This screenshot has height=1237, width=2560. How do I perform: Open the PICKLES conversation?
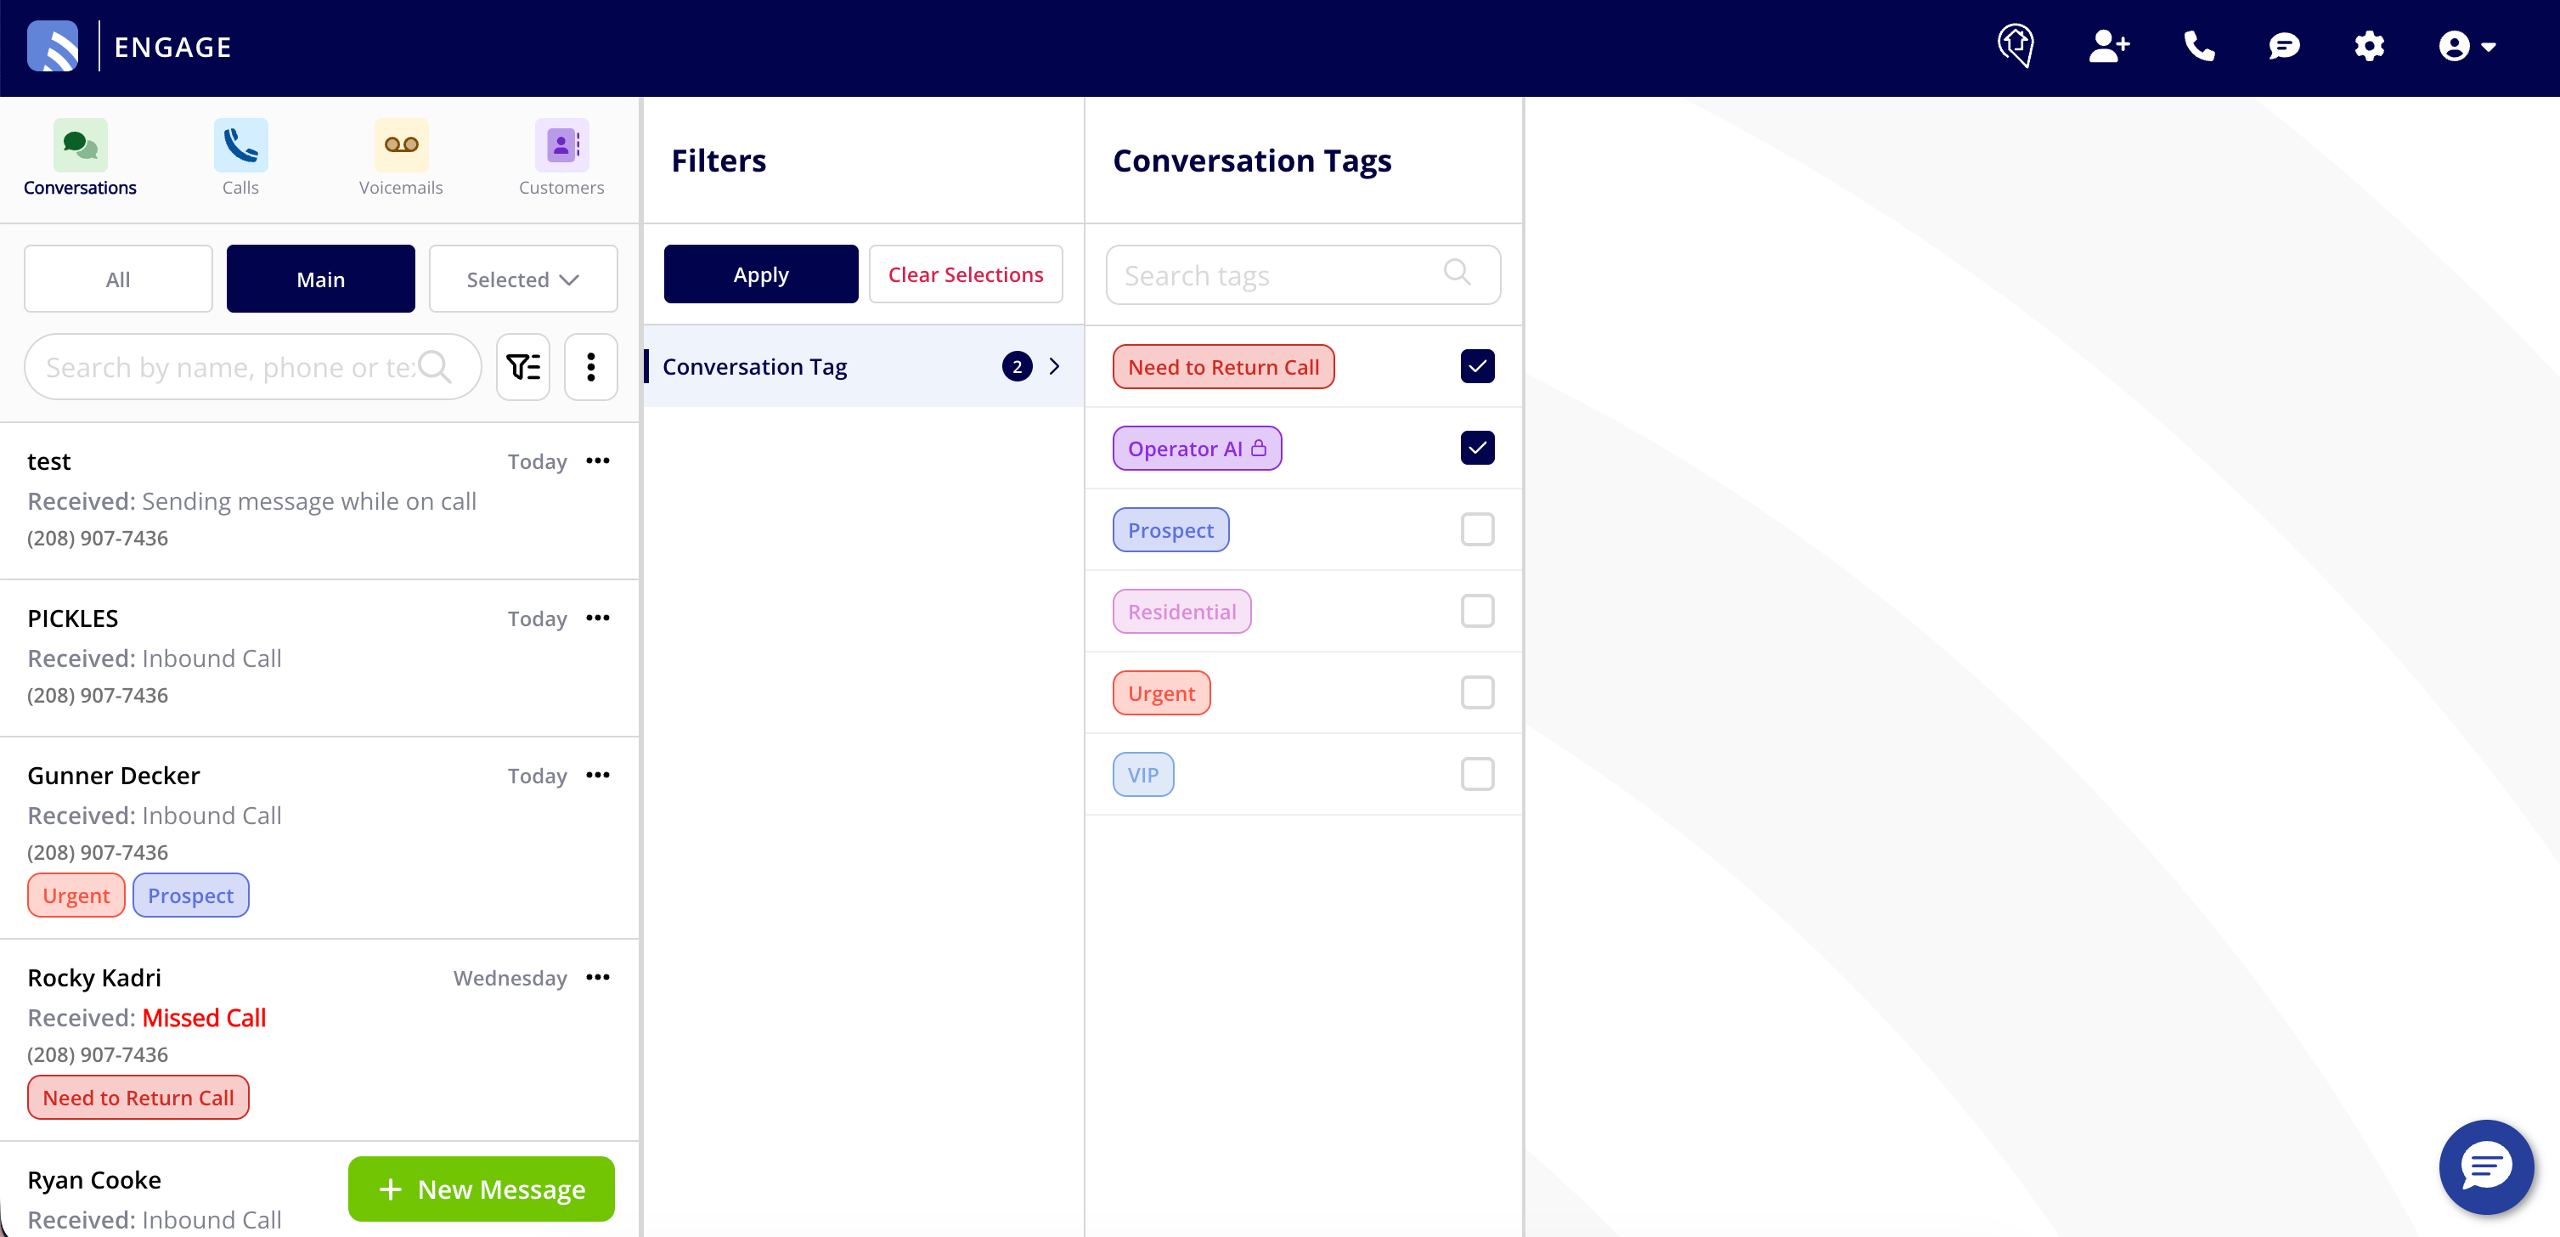[319, 658]
